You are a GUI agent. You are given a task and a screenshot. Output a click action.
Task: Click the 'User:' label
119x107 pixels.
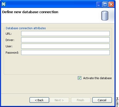pos(9,46)
